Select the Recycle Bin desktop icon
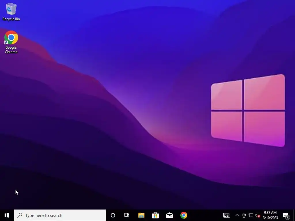 click(x=11, y=12)
